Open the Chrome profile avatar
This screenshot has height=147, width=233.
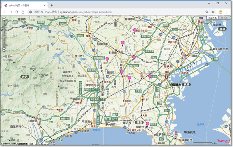221,12
